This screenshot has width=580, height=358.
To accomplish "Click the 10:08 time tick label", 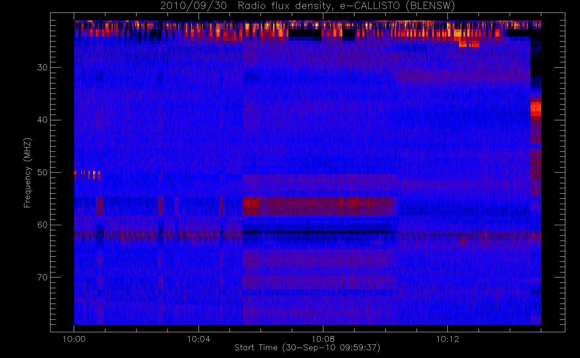I will [323, 339].
